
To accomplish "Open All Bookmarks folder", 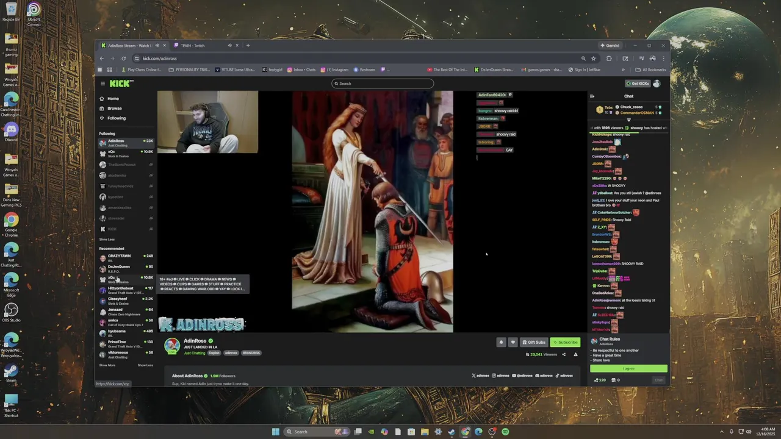I will 650,70.
